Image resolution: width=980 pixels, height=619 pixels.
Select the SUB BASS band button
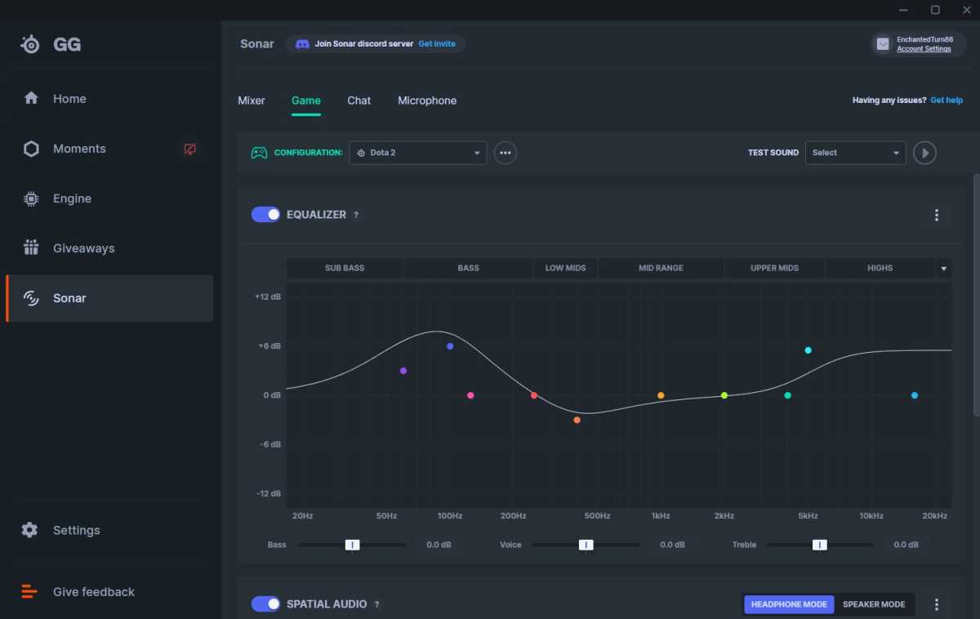point(345,268)
